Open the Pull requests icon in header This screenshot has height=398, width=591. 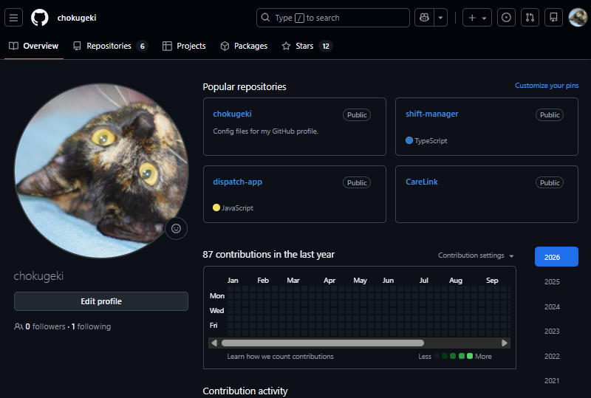[530, 18]
